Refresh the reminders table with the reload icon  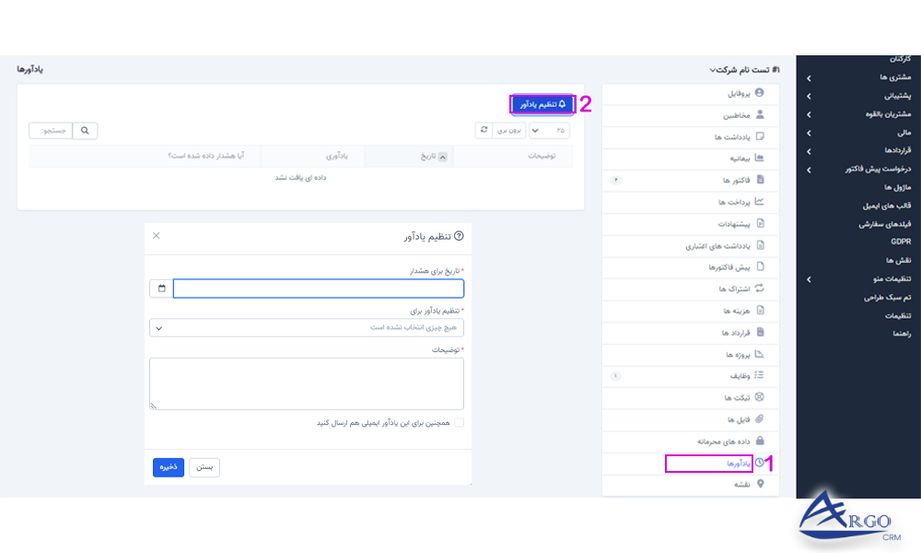point(483,130)
